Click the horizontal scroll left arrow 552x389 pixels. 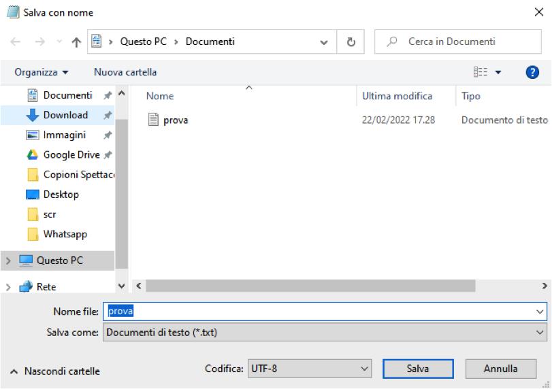pos(139,286)
